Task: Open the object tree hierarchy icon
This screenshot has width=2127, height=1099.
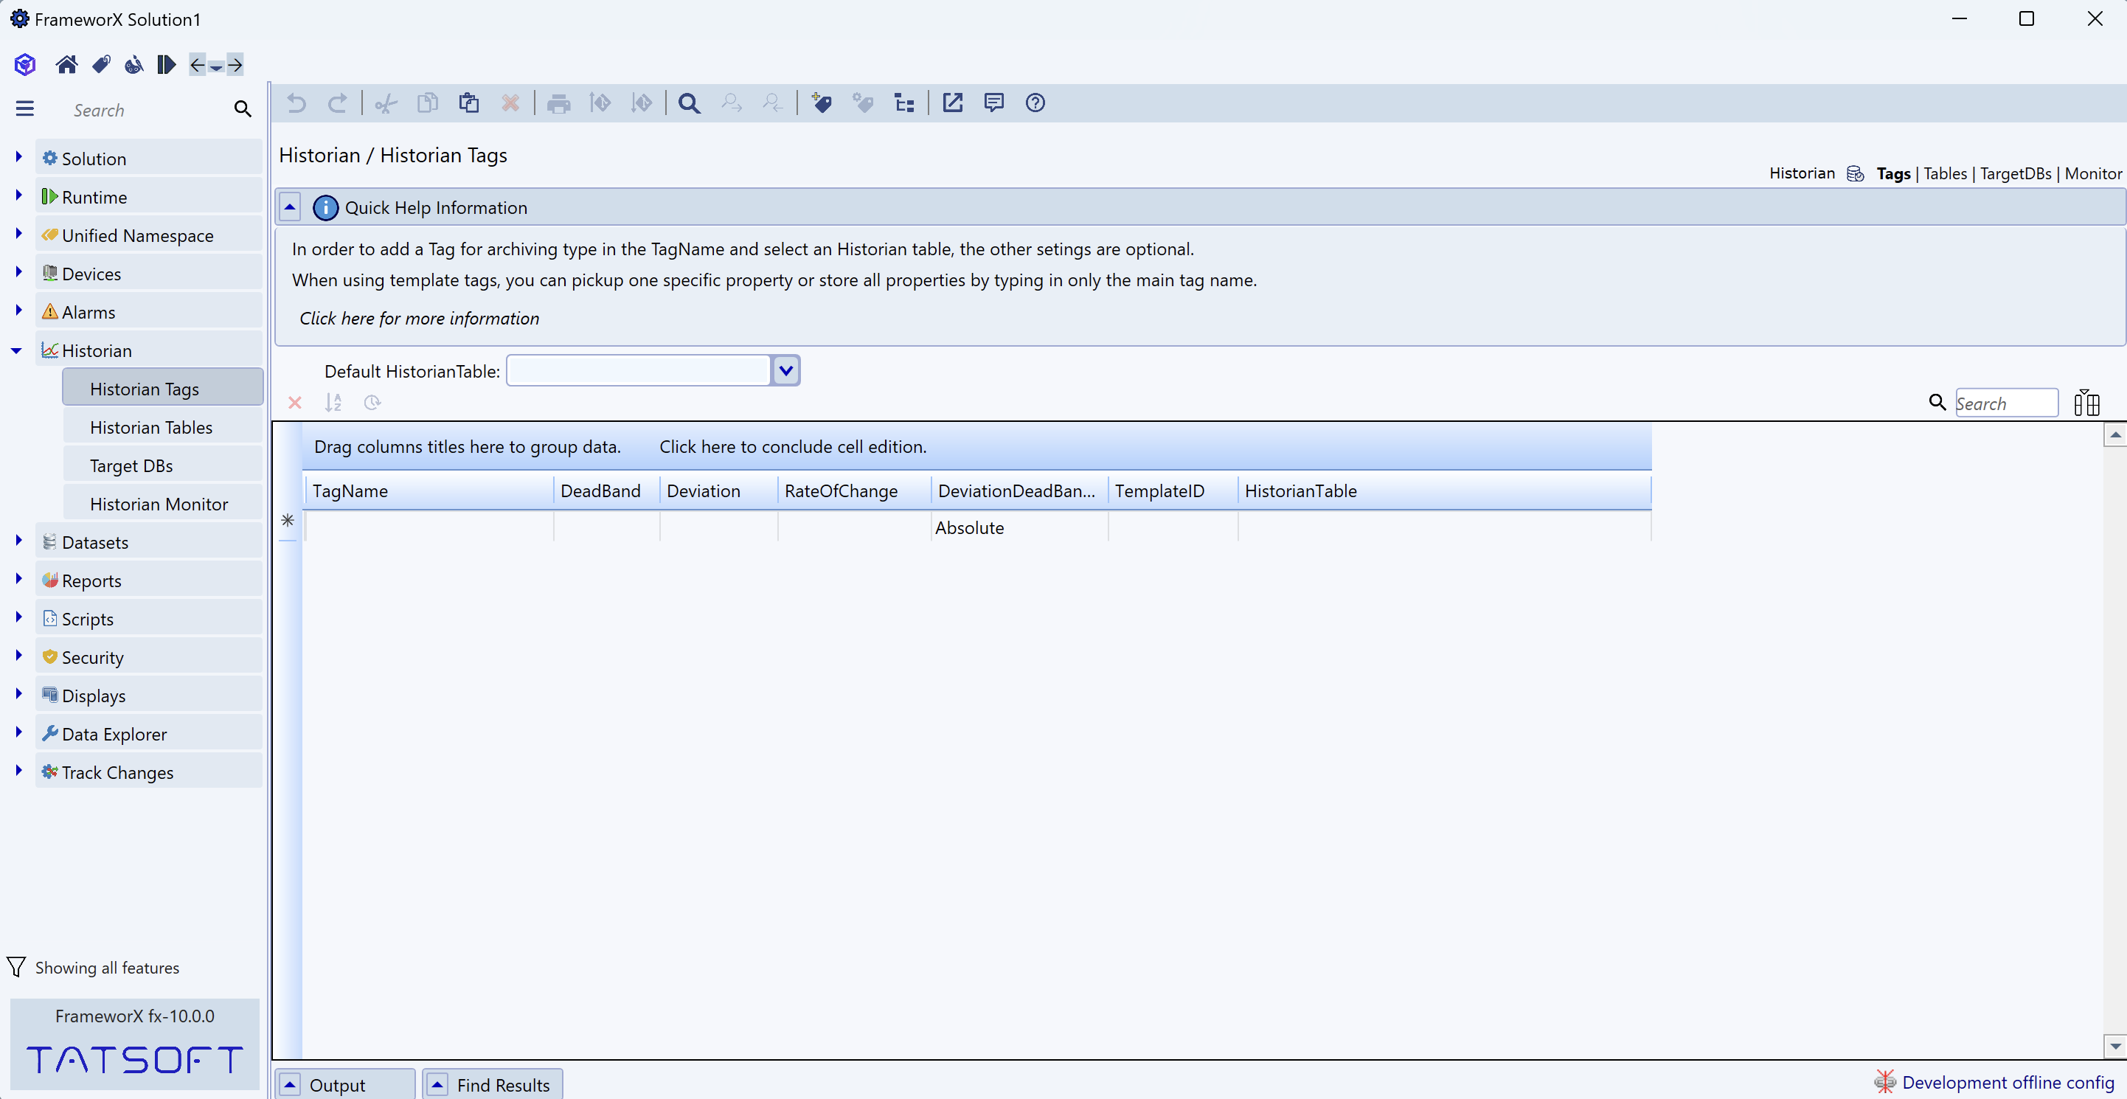Action: 905,103
